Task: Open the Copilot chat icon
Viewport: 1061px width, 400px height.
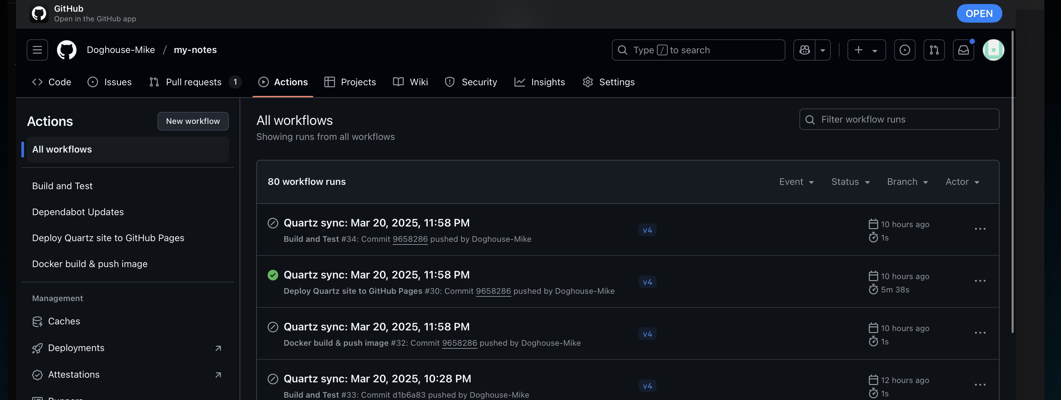Action: (804, 50)
